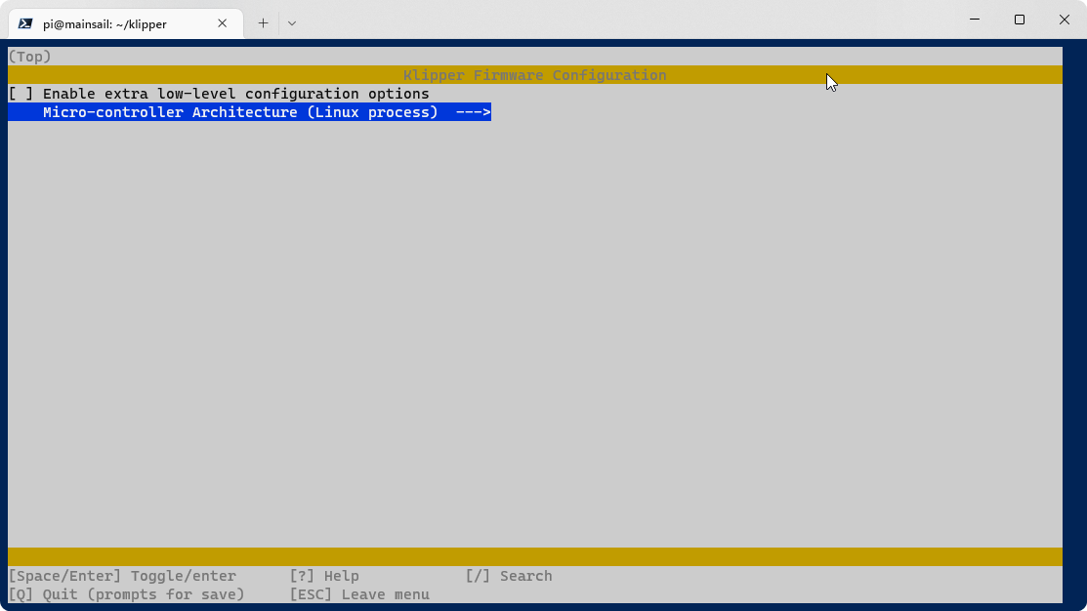Open the tab options chevron dropdown

pos(290,22)
